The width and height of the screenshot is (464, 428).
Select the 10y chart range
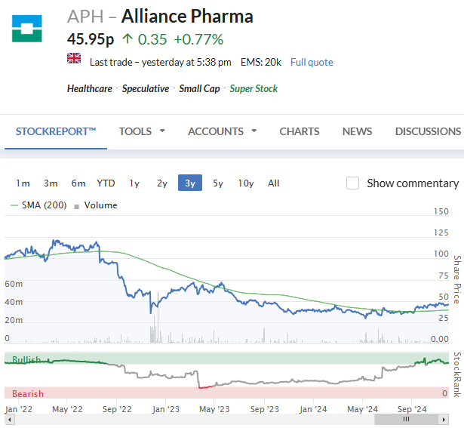(x=246, y=183)
